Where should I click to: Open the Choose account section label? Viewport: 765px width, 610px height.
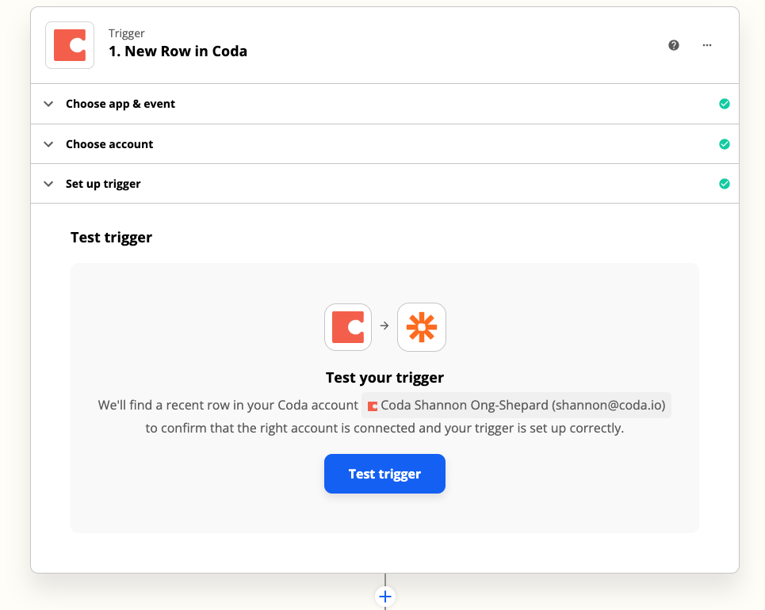click(109, 144)
